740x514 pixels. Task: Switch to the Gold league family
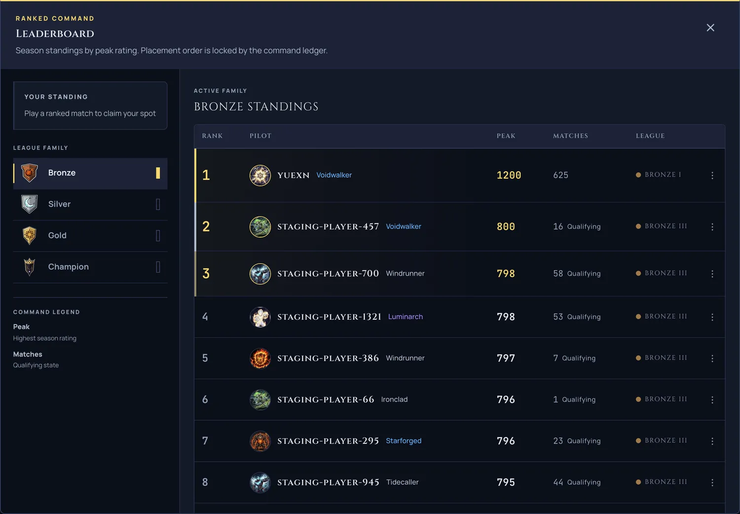point(90,236)
